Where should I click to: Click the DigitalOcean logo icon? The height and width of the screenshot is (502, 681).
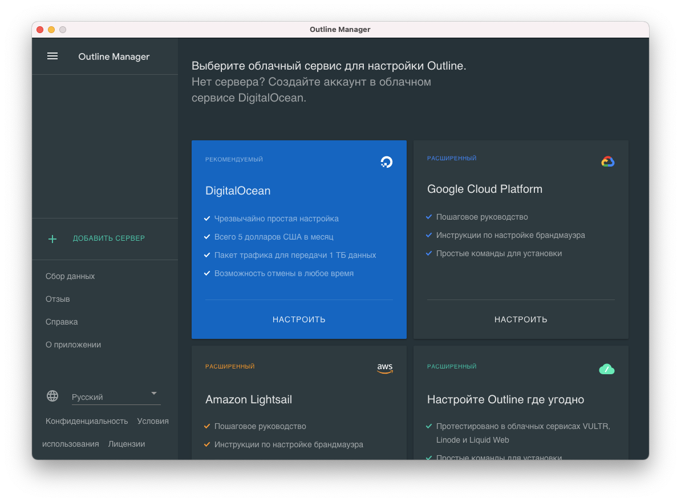pyautogui.click(x=387, y=162)
